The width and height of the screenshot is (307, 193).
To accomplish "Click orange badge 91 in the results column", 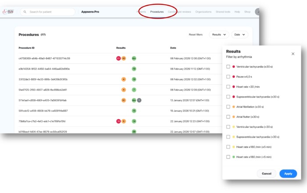I will click(124, 100).
